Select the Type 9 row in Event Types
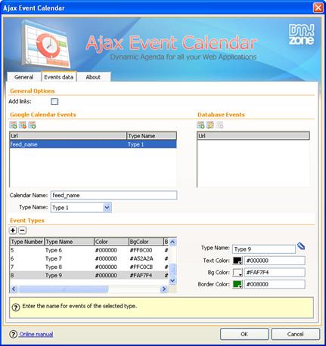This screenshot has height=346, width=326. pos(89,276)
